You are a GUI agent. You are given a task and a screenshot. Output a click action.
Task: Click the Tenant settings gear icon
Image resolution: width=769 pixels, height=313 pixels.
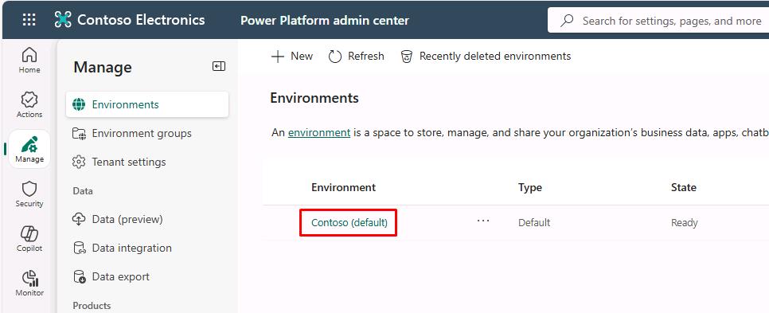[x=79, y=162]
